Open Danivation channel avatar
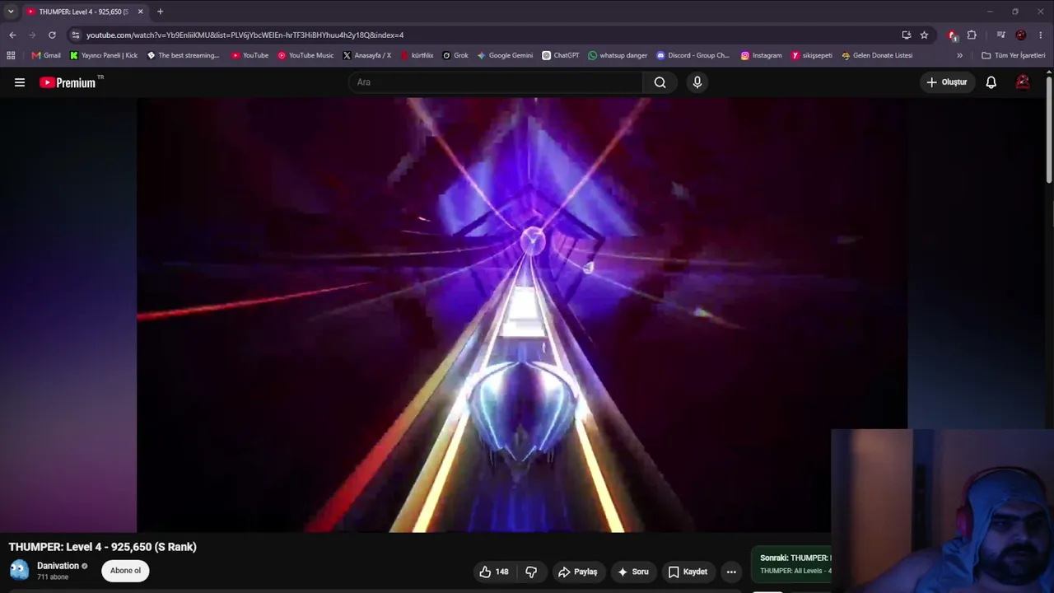The height and width of the screenshot is (593, 1054). click(x=19, y=570)
